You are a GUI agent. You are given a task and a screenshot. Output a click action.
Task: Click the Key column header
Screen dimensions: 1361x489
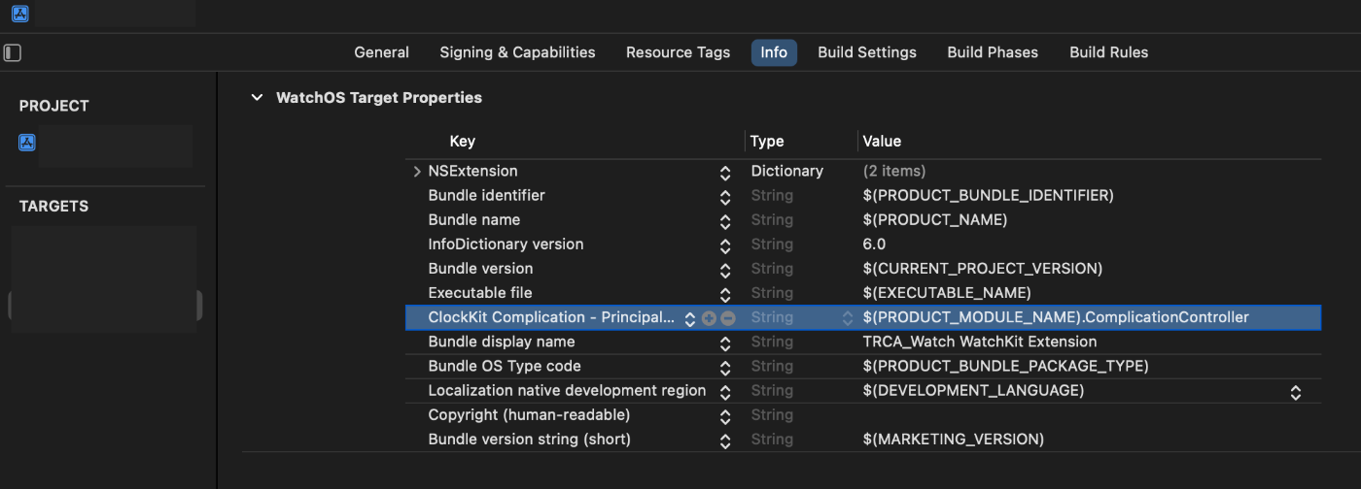pos(463,142)
